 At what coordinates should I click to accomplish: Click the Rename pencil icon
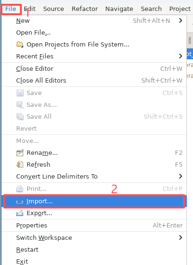click(x=20, y=153)
